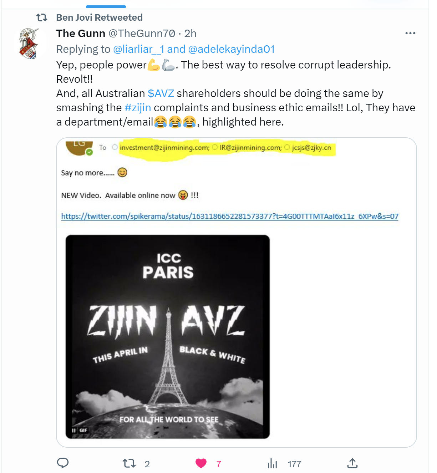Open the @adelekayinda01 mention link
The height and width of the screenshot is (473, 437).
(232, 49)
